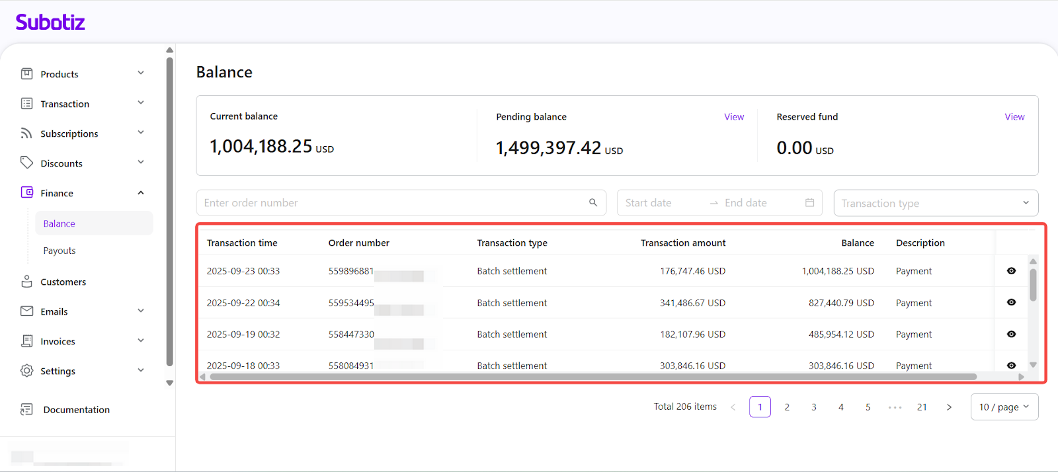1058x472 pixels.
Task: Click the Products sidebar icon
Action: pos(26,74)
